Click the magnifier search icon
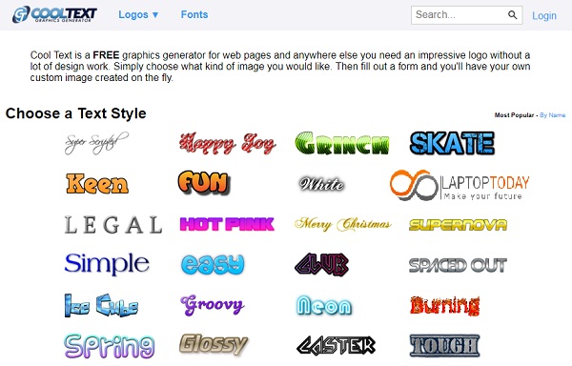The image size is (572, 366). [x=513, y=15]
